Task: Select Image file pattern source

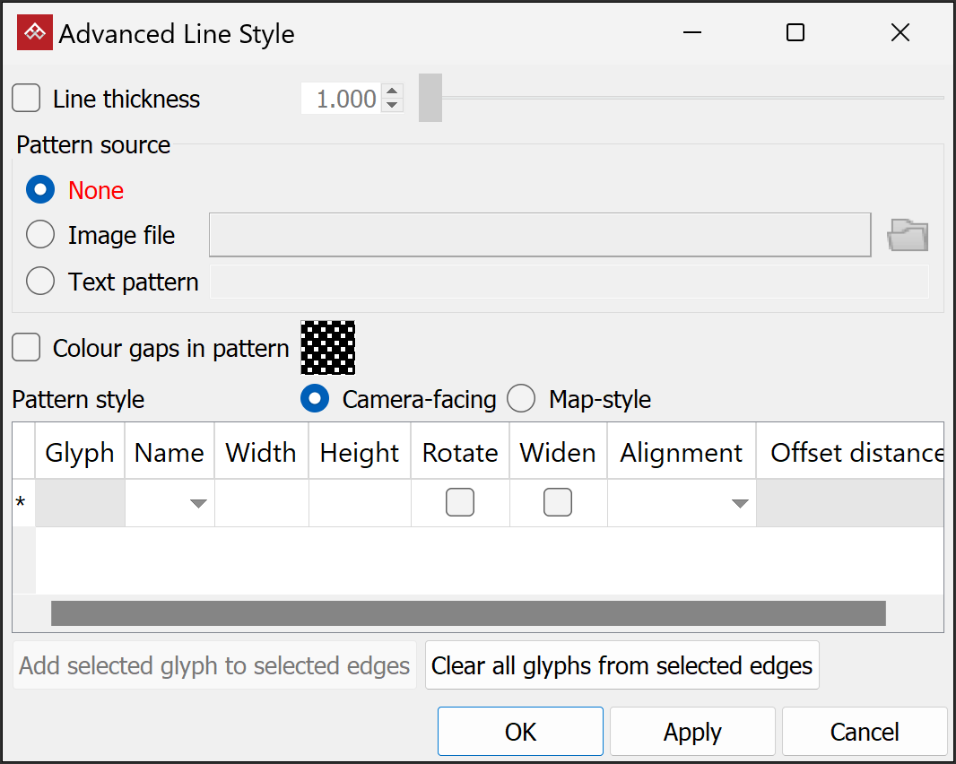Action: 40,235
